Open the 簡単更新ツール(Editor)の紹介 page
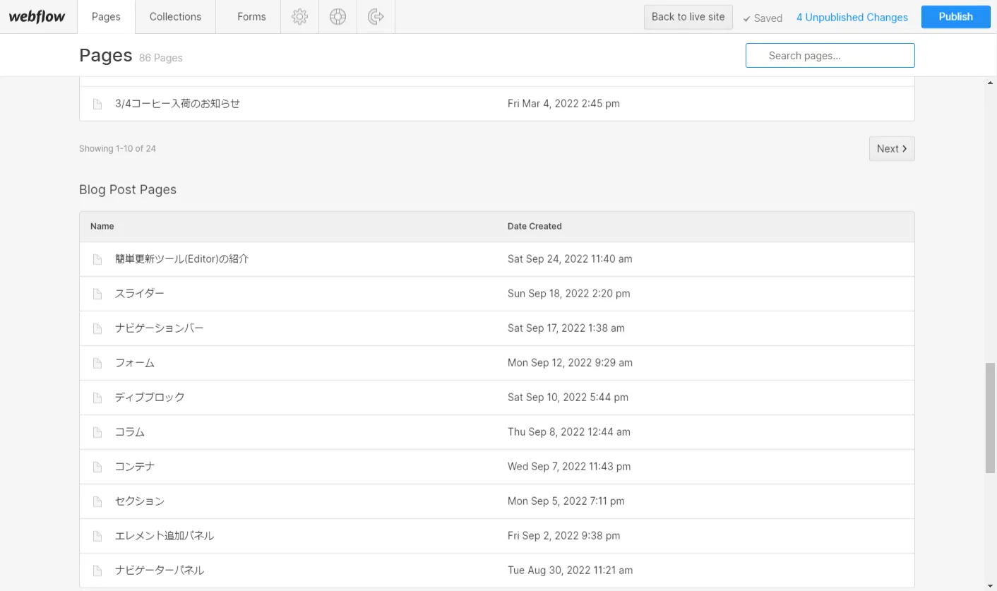The image size is (997, 591). point(182,259)
